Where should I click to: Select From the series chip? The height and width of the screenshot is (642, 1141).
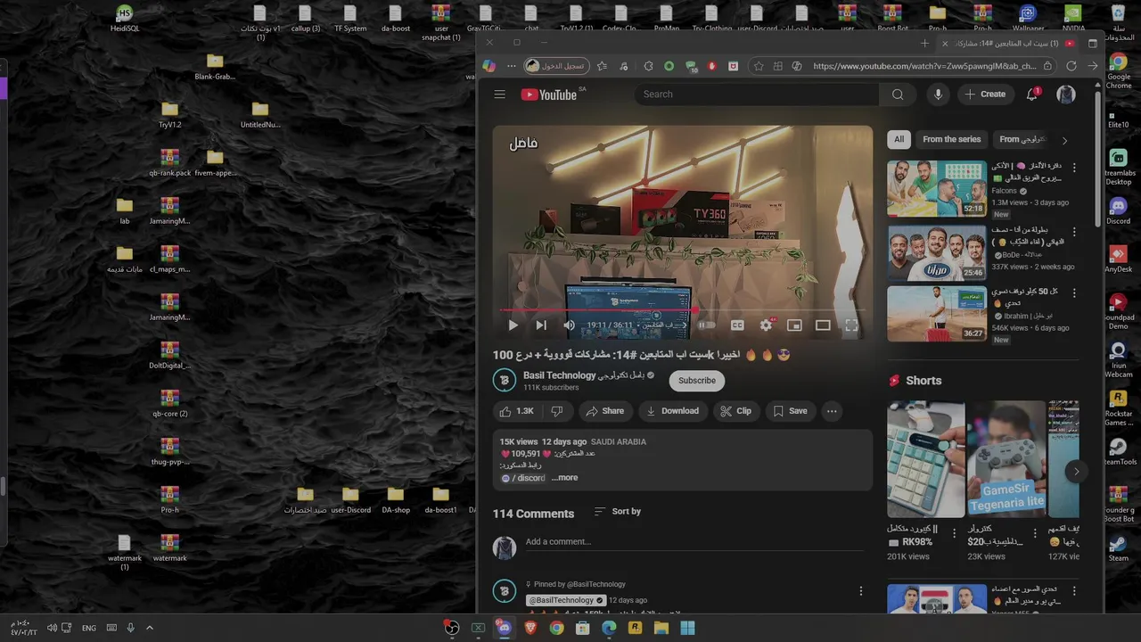(951, 139)
